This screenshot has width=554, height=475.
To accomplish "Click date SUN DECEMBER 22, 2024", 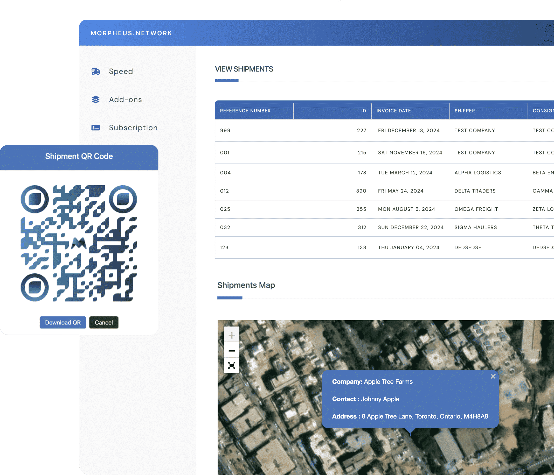I will 411,227.
